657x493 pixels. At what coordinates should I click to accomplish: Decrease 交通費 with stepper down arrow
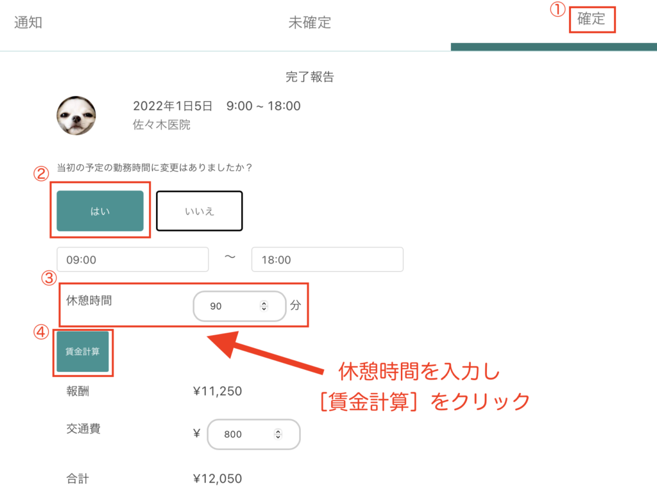278,437
